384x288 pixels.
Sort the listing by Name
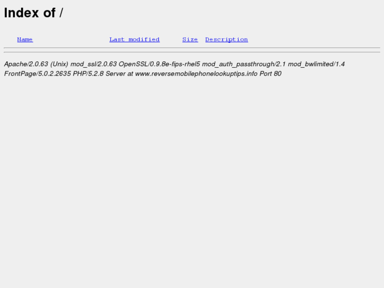(25, 40)
